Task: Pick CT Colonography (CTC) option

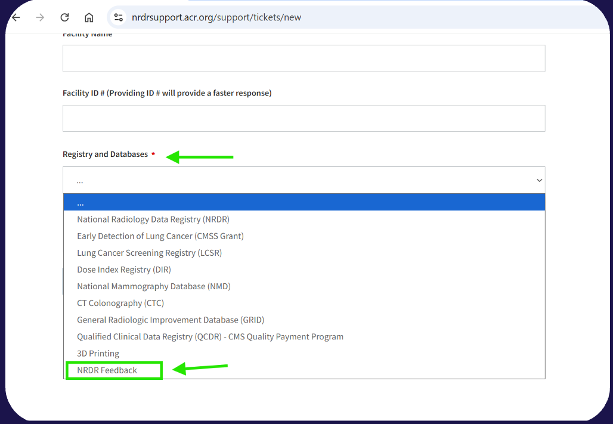Action: 304,303
